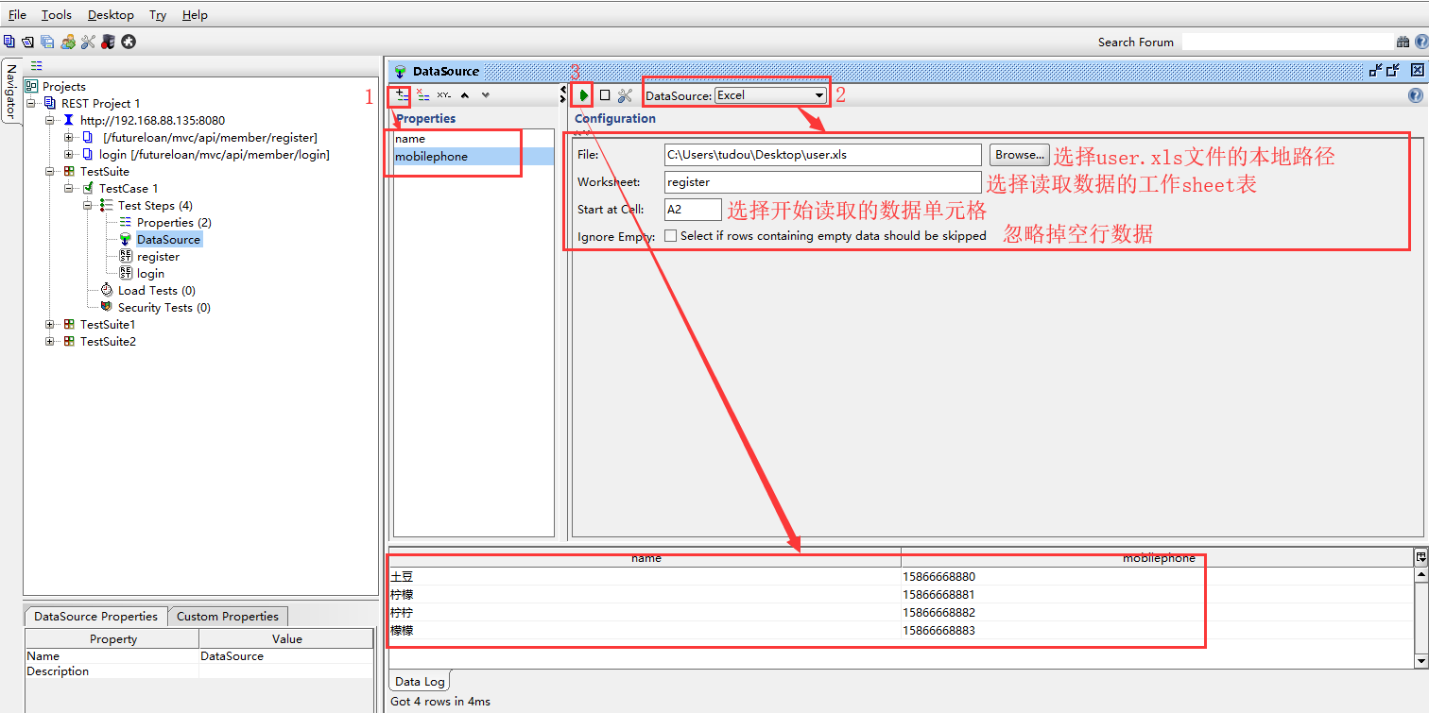This screenshot has height=713, width=1429.
Task: Move selected property up with arrow icon
Action: tap(465, 94)
